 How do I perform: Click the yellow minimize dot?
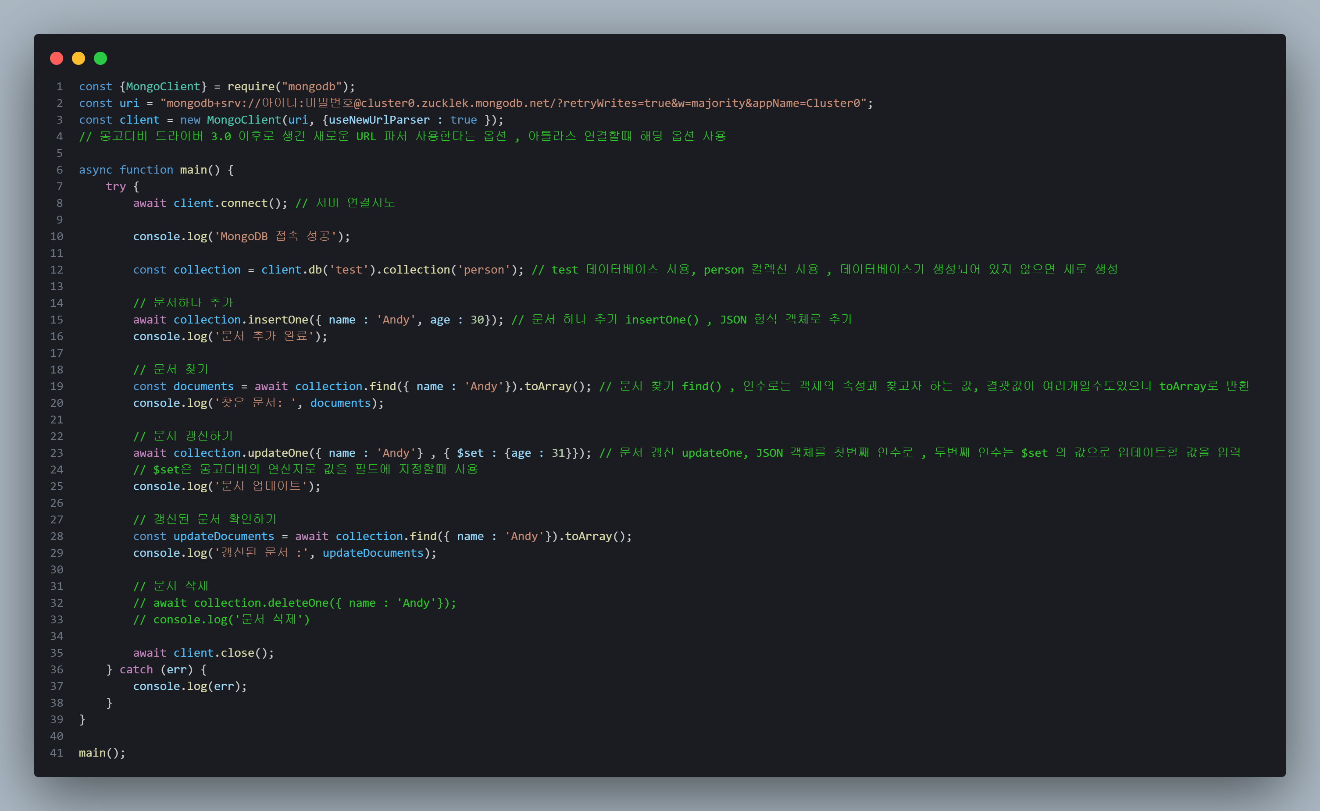click(x=78, y=58)
